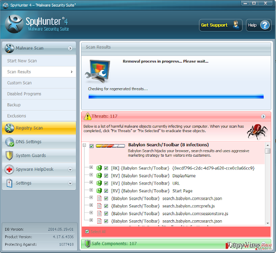The height and width of the screenshot is (253, 276).
Task: Click the Get Support button
Action: coord(221,25)
